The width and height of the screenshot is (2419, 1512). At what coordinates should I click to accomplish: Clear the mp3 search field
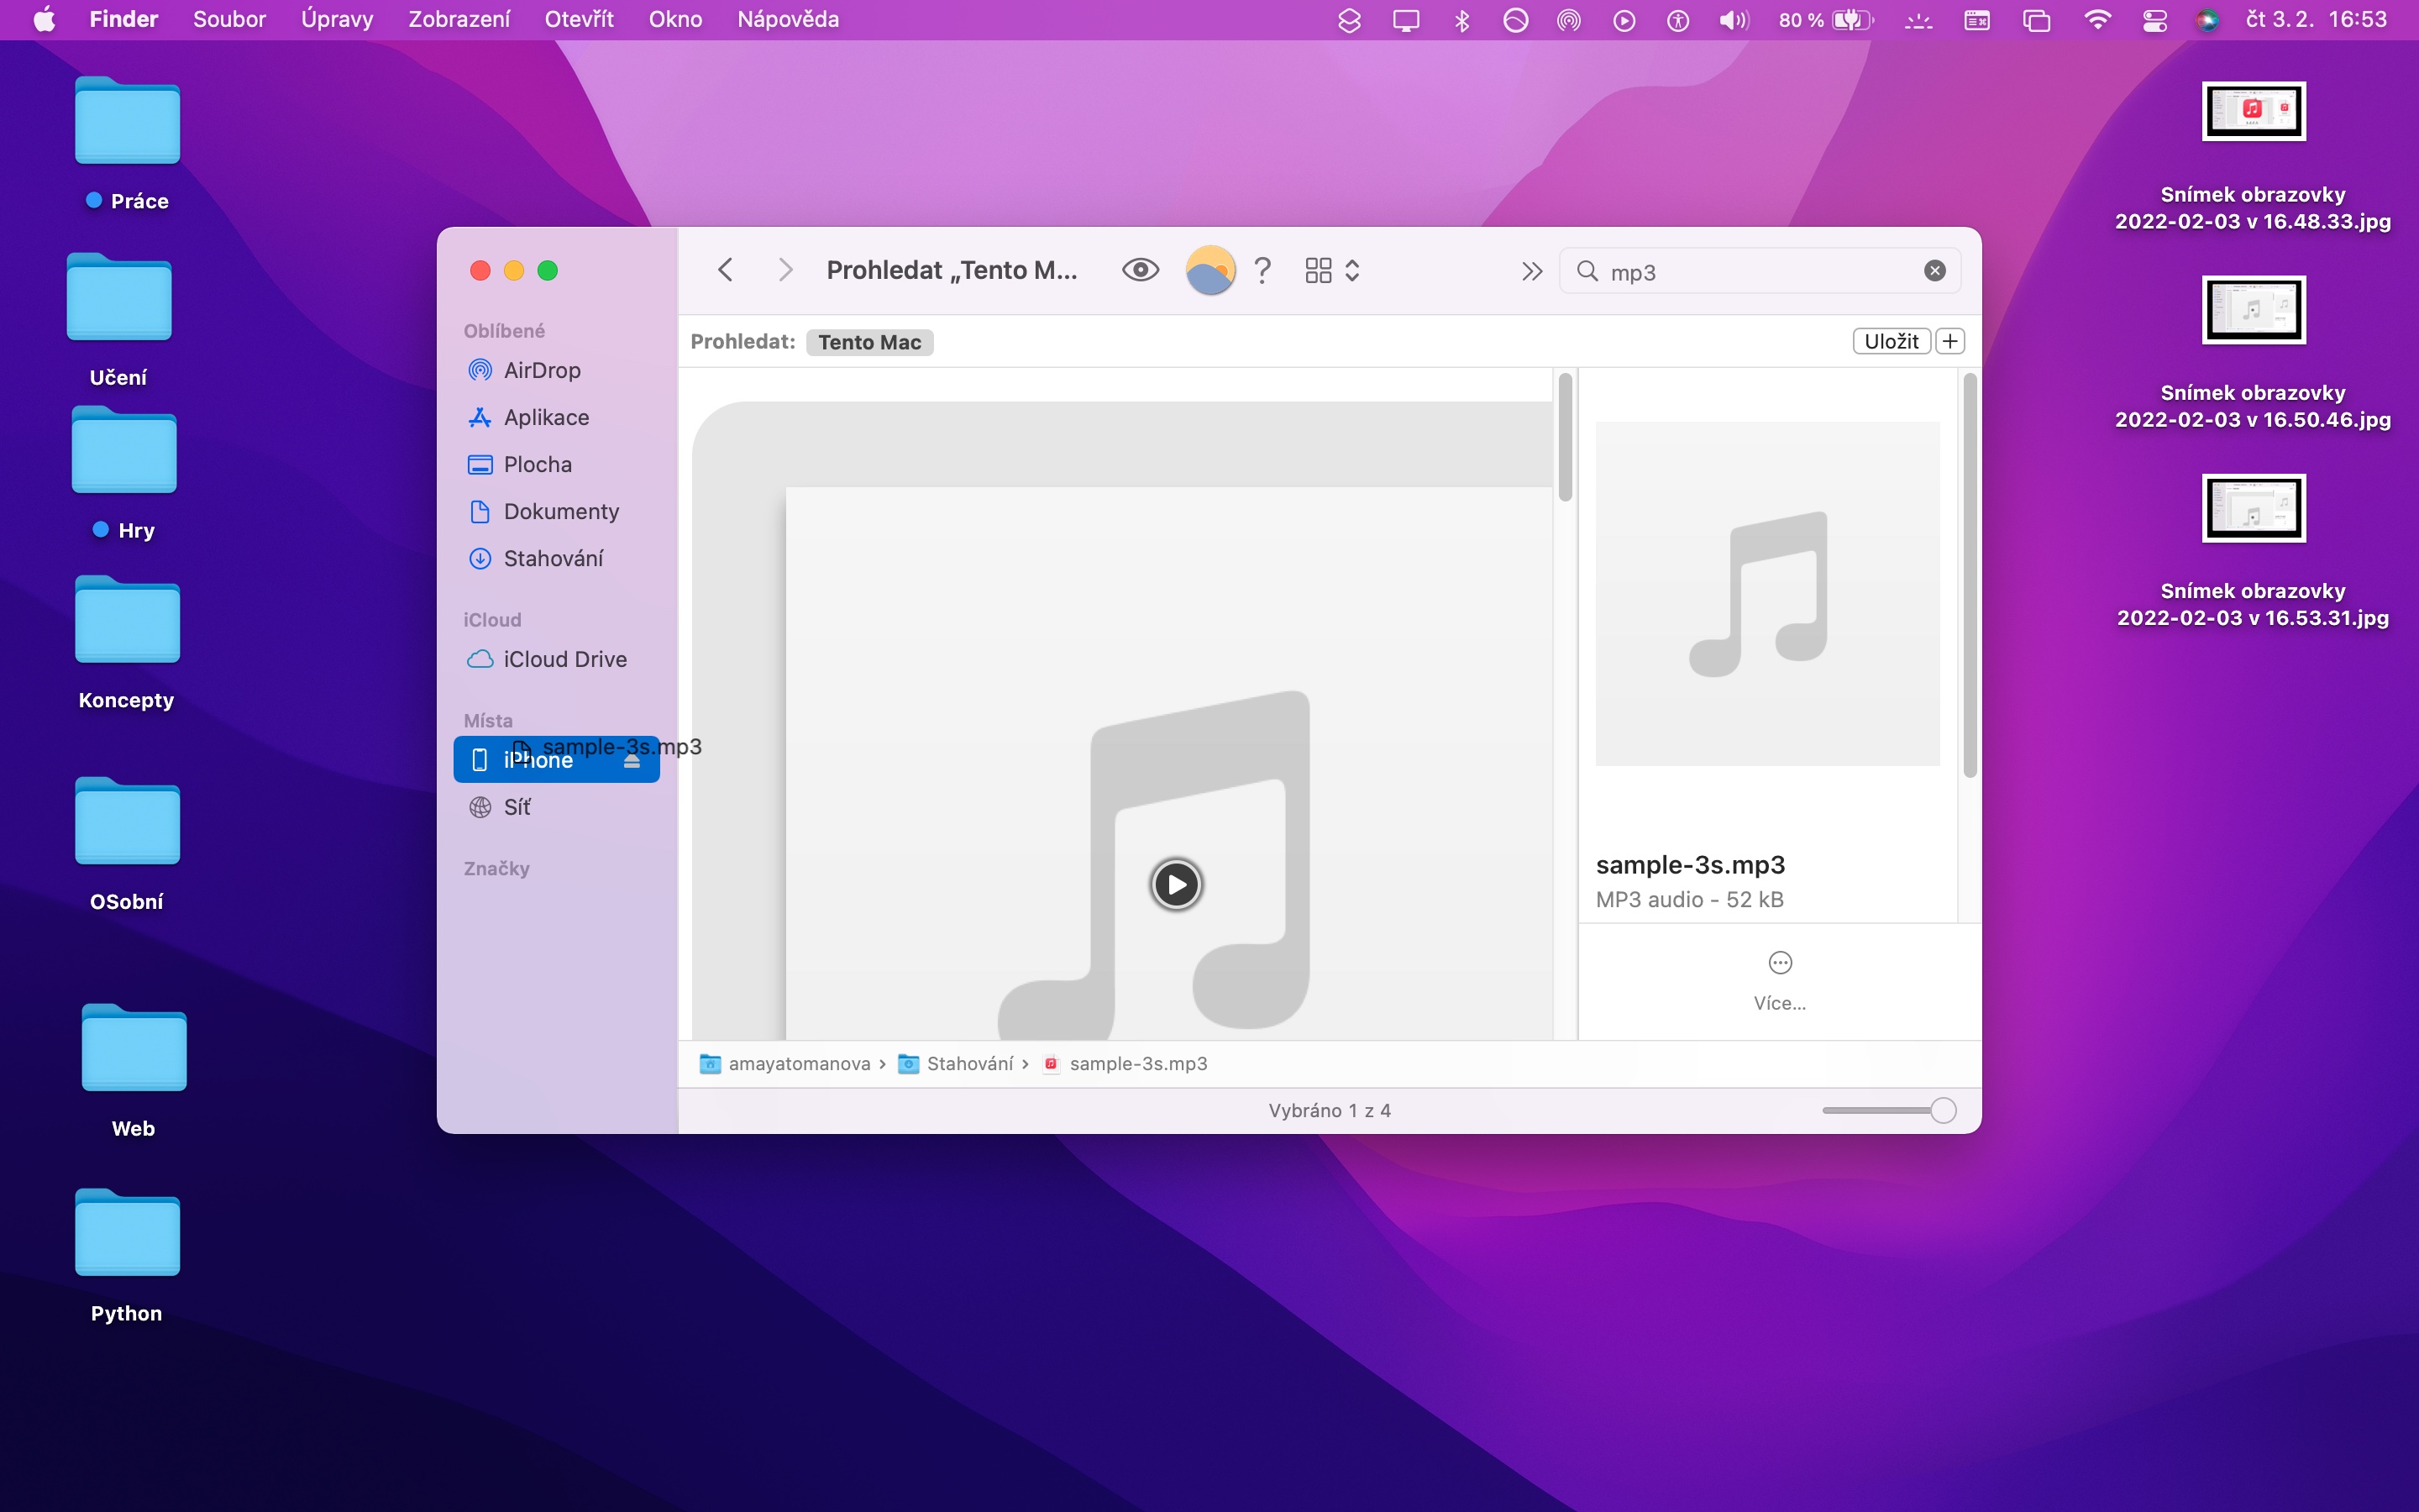click(x=1934, y=271)
